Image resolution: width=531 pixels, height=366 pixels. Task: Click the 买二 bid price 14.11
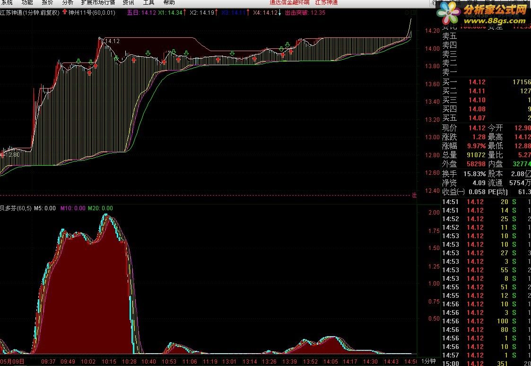pos(477,91)
